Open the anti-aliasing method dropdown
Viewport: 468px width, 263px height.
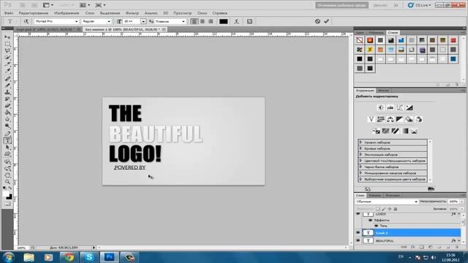coord(184,21)
